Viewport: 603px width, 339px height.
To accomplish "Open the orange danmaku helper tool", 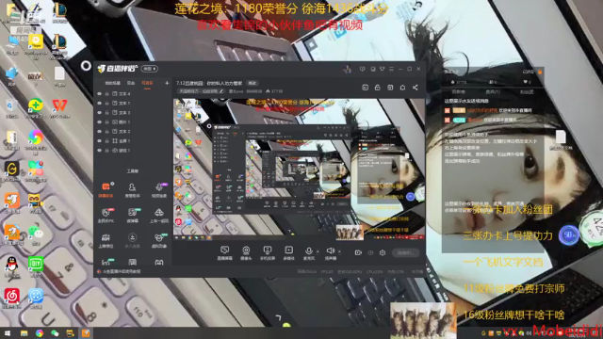I will point(106,190).
